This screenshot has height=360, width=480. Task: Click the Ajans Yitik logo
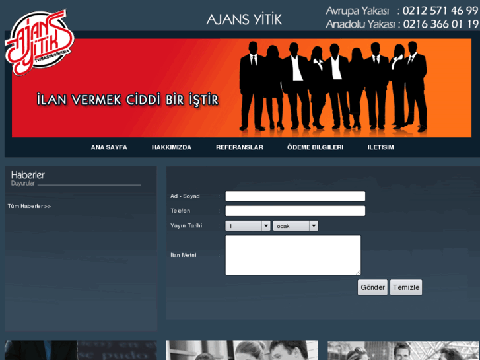pyautogui.click(x=40, y=42)
